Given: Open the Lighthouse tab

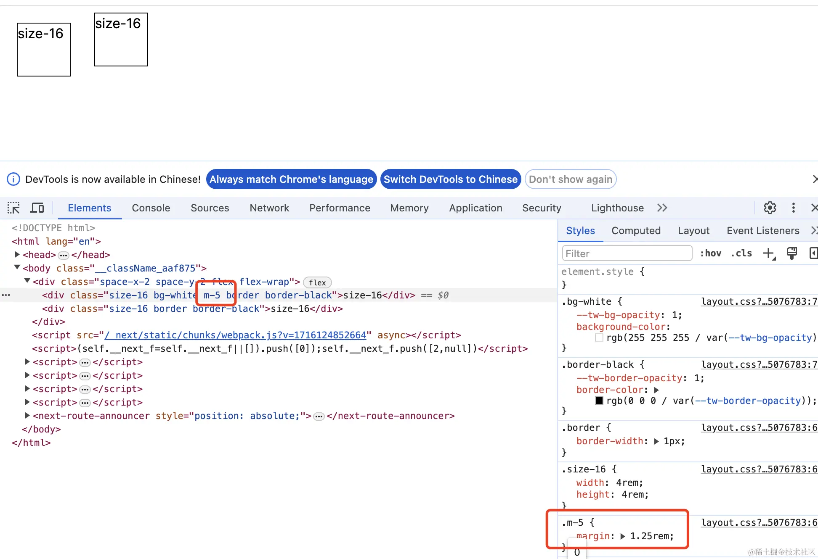Looking at the screenshot, I should [618, 208].
